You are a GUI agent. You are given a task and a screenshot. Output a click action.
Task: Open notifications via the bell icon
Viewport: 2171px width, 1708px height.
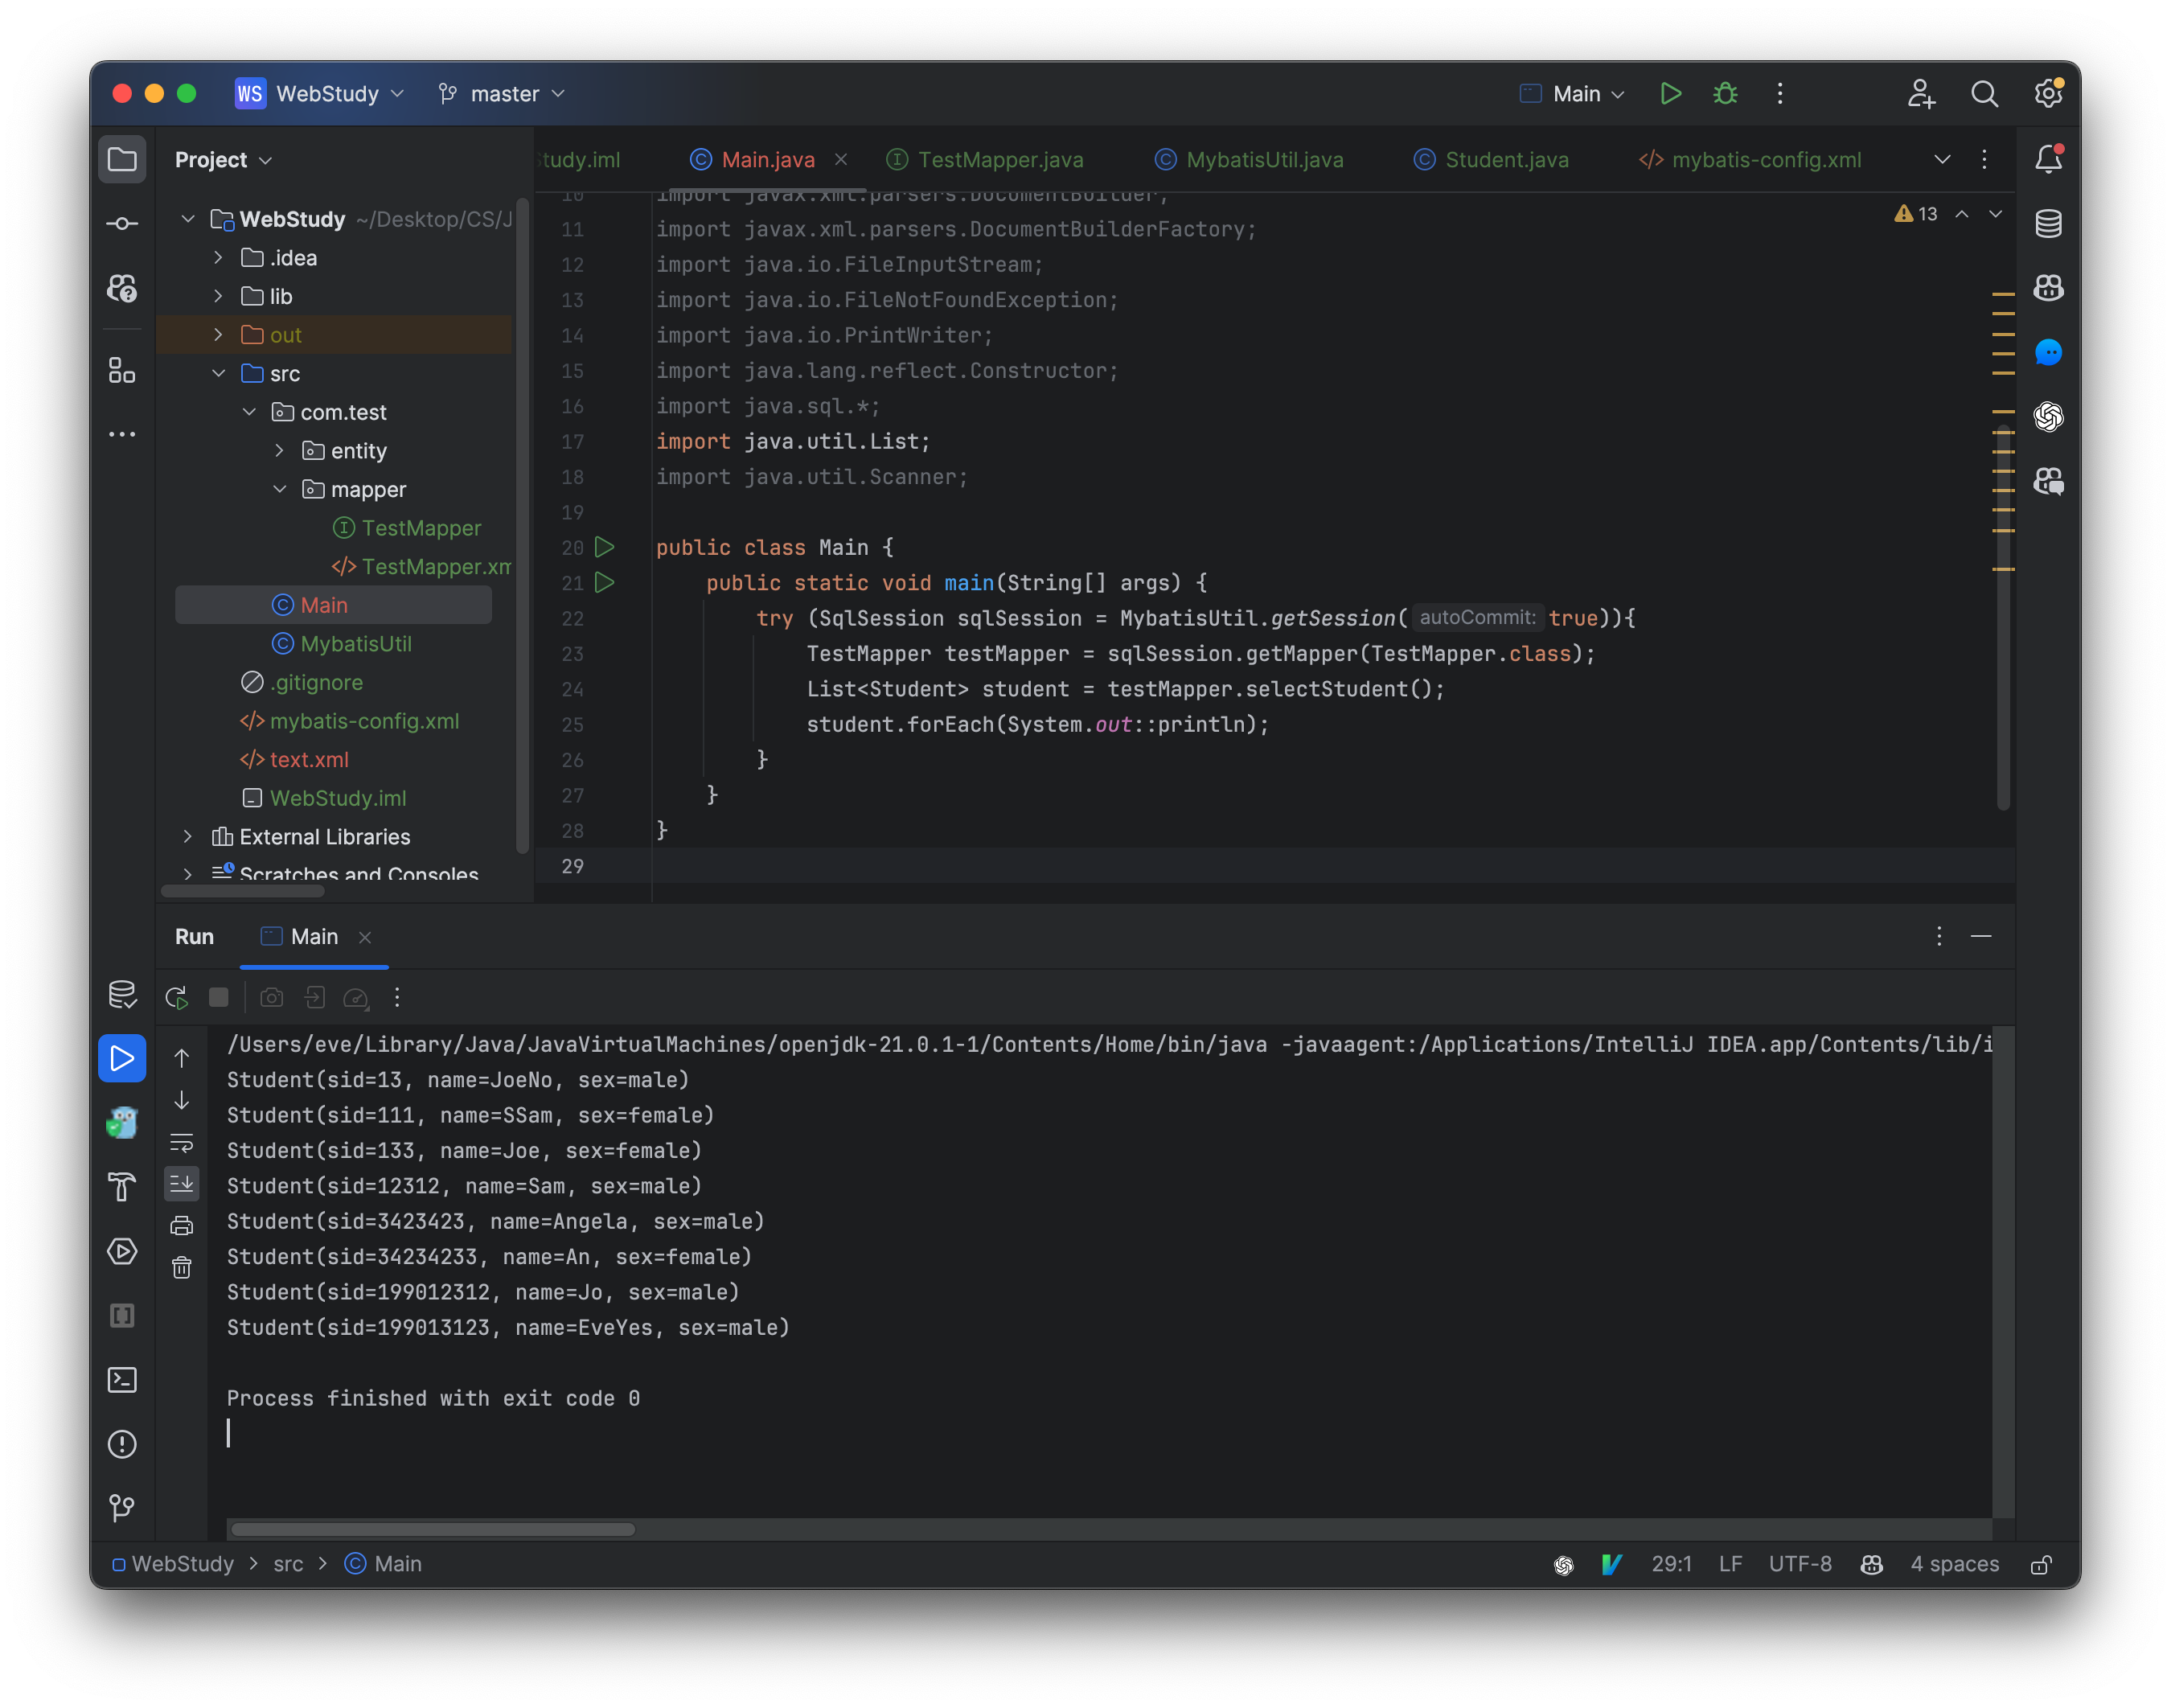point(2049,158)
